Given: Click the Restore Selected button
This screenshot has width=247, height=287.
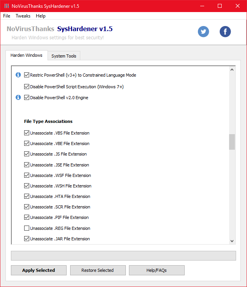Looking at the screenshot, I should pyautogui.click(x=98, y=270).
